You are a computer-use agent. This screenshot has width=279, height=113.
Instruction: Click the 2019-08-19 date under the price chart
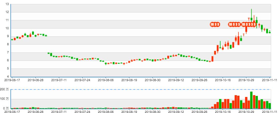pos(129,80)
